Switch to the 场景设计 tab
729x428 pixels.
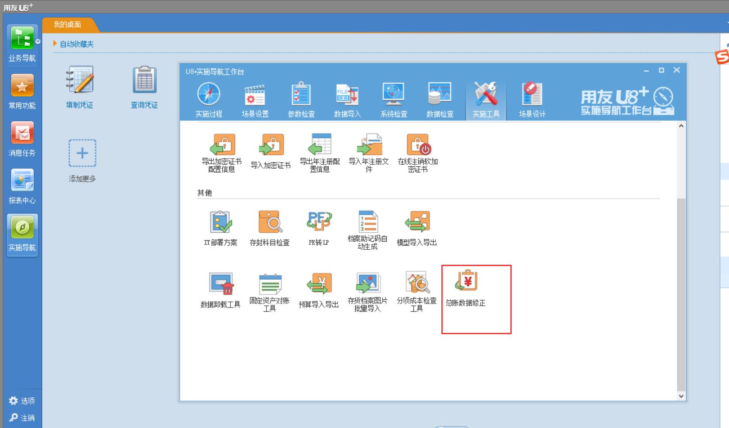532,101
